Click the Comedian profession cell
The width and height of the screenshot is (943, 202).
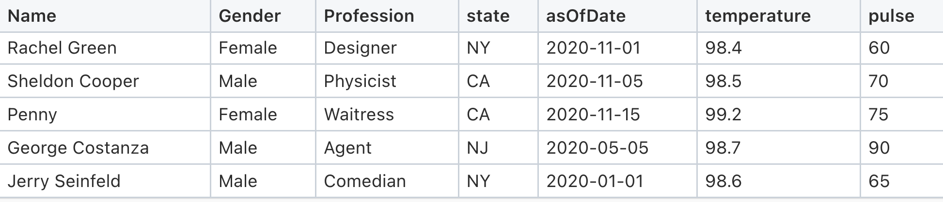pos(364,181)
